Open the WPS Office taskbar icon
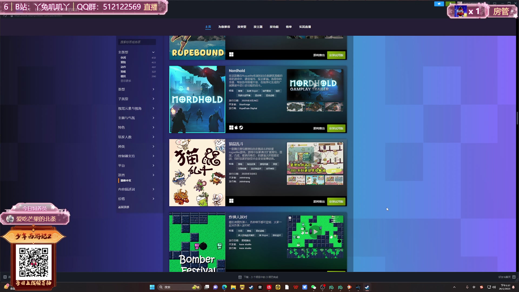The width and height of the screenshot is (519, 292). 296,287
